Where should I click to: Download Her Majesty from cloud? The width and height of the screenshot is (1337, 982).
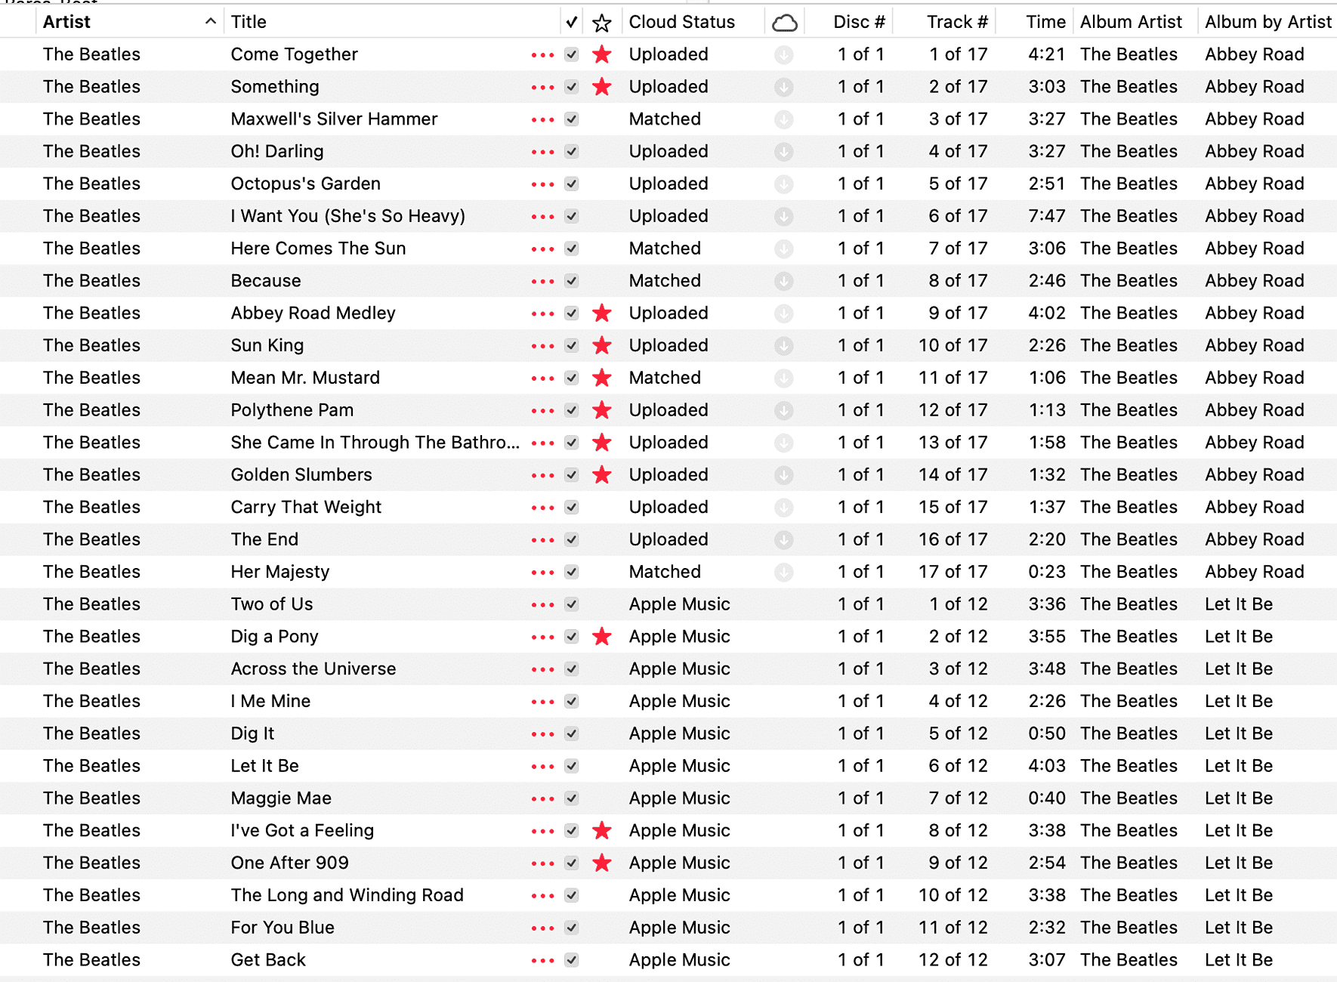point(784,572)
